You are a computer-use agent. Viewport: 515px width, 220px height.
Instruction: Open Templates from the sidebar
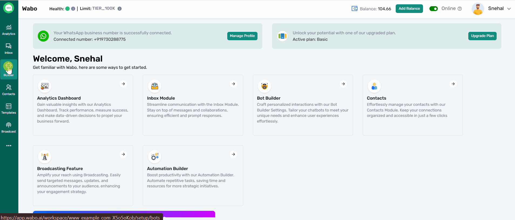[x=9, y=109]
